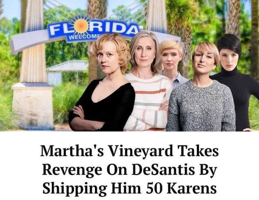Click the white space below the photo

click(x=129, y=137)
